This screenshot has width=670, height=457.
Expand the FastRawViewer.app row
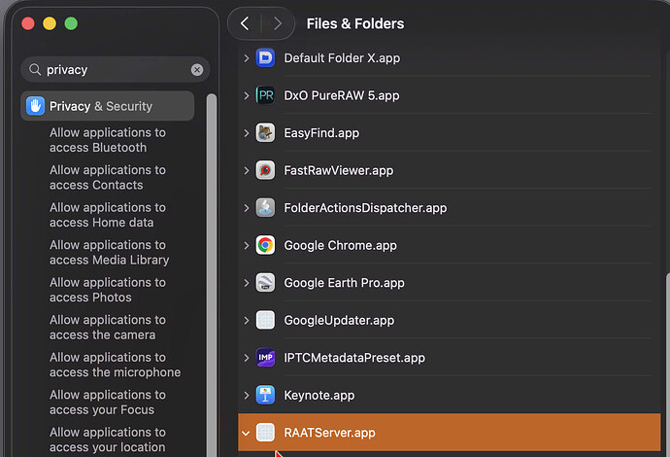coord(247,170)
